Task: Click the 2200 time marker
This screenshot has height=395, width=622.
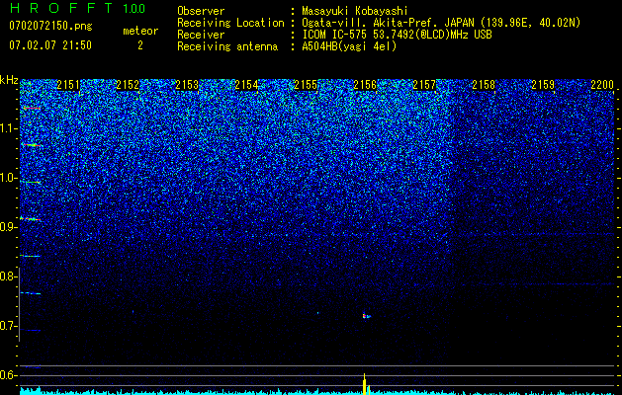Action: [602, 85]
